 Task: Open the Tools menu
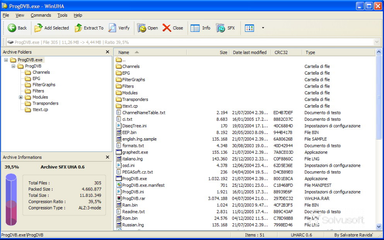click(62, 15)
